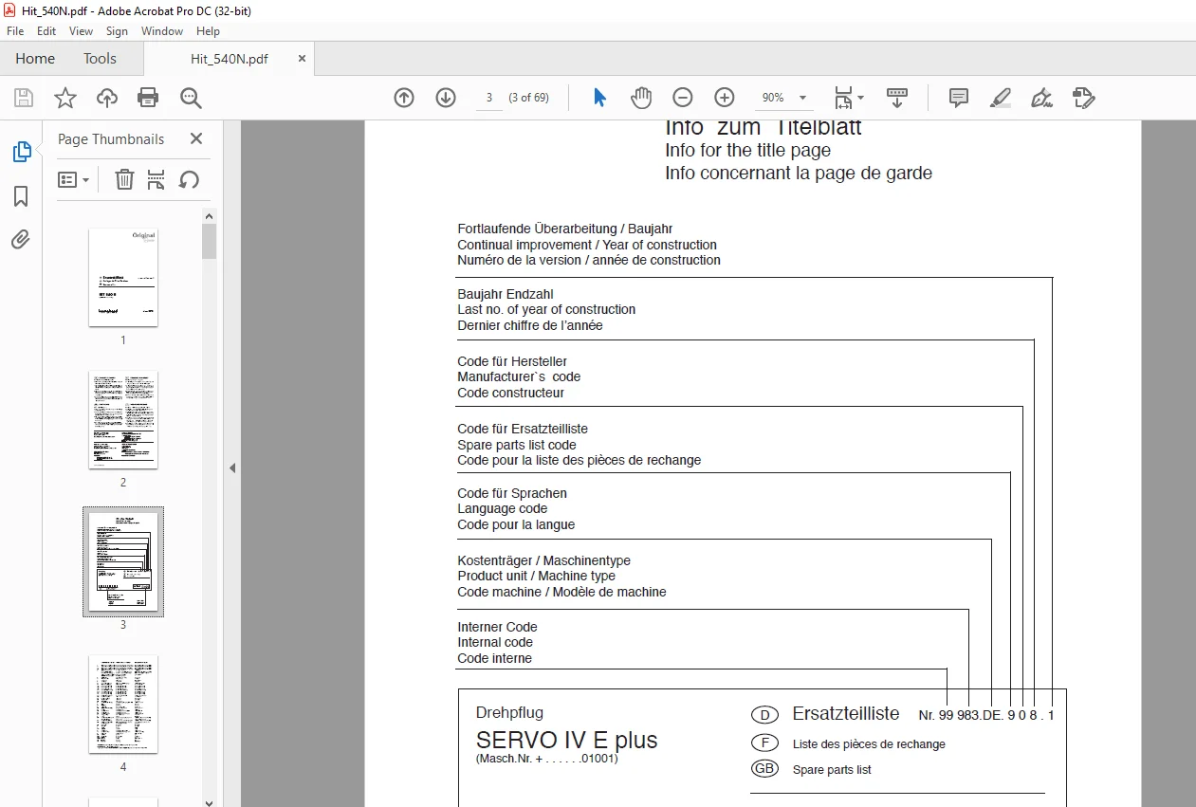The image size is (1196, 807).
Task: Click the thumbnails panel scrollbar handle
Action: [x=210, y=240]
